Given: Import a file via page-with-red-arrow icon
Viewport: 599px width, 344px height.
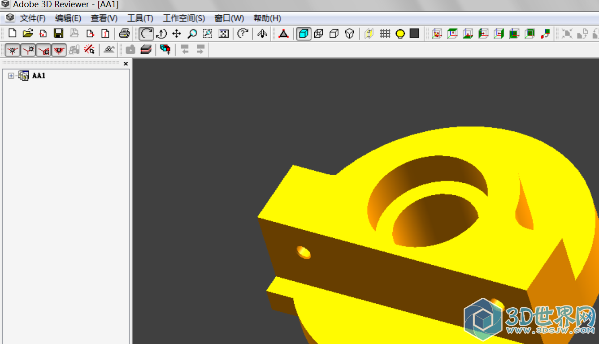Looking at the screenshot, I should [x=43, y=33].
